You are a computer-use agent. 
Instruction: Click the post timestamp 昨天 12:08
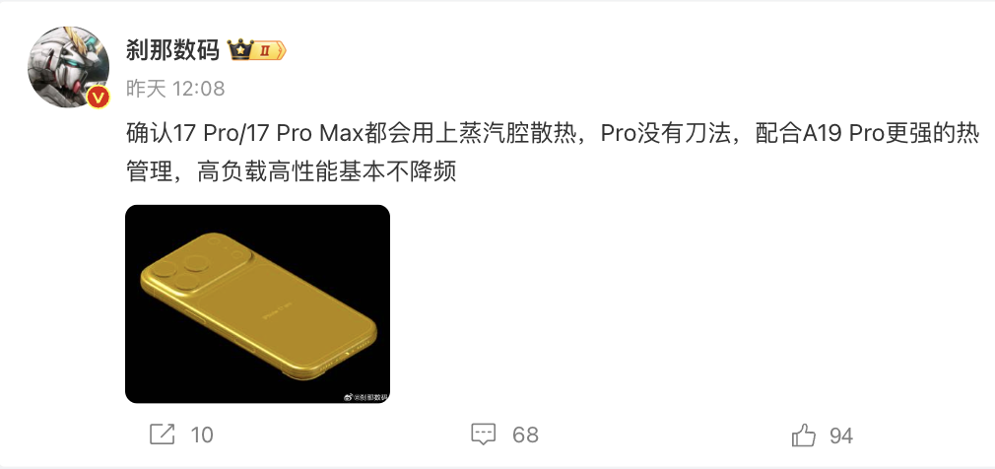(x=175, y=89)
